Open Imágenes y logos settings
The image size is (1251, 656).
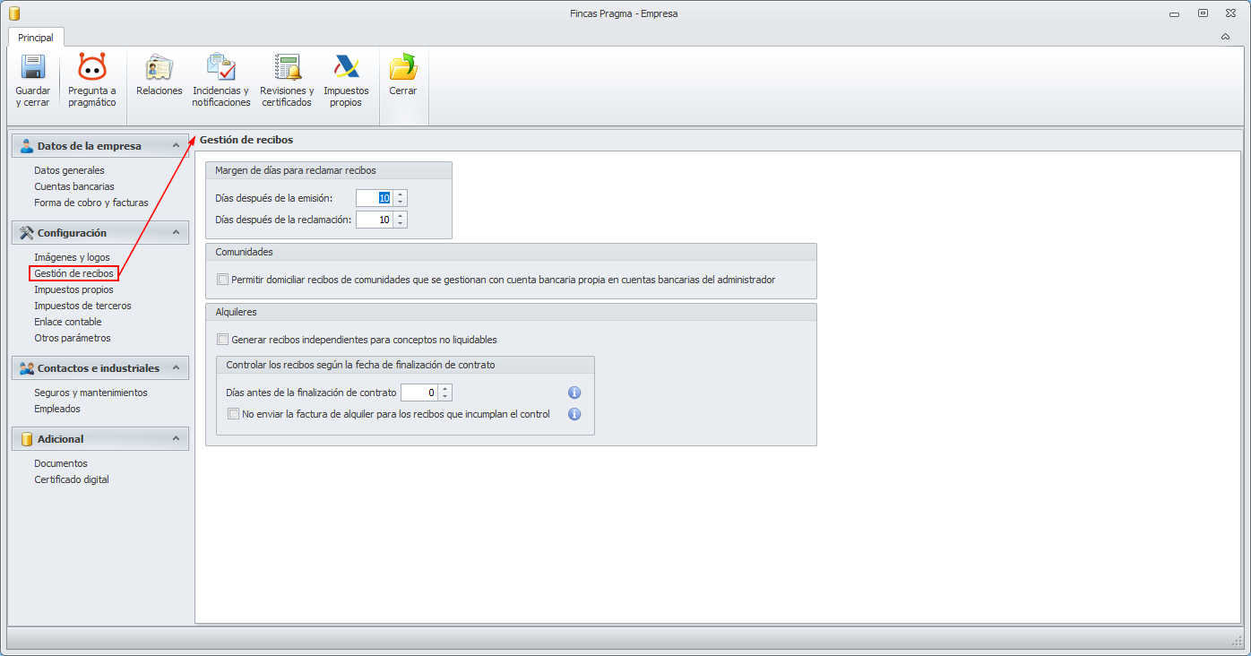click(x=72, y=257)
